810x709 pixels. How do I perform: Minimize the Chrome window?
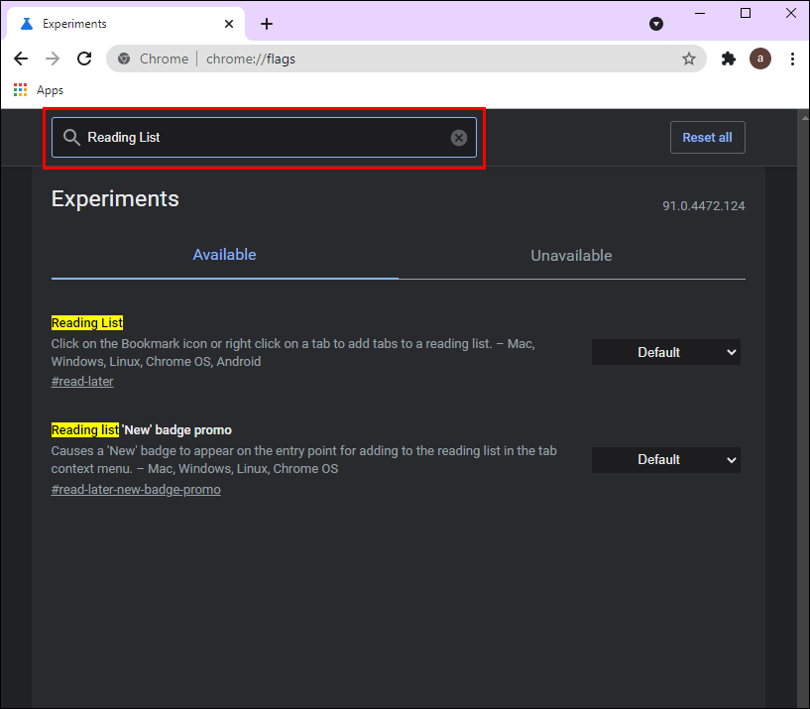tap(700, 14)
